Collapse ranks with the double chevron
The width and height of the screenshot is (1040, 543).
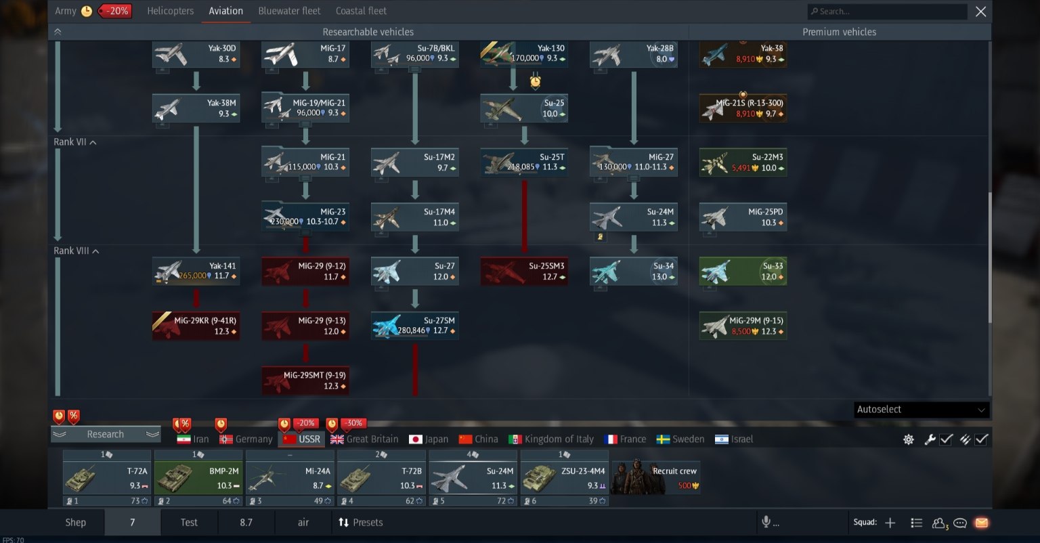point(58,32)
